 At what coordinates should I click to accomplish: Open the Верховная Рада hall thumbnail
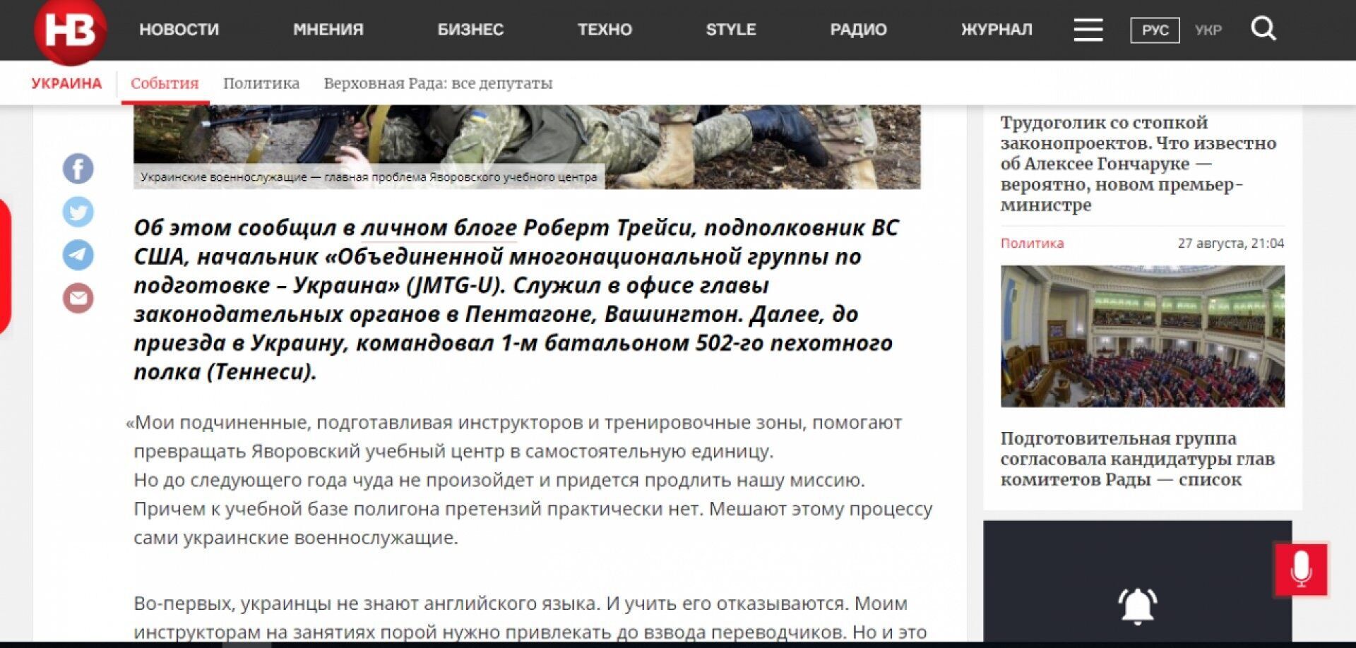click(1142, 336)
